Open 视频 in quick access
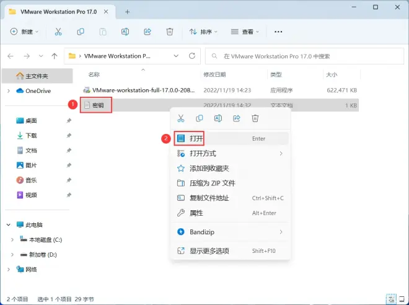409x305 pixels. (27, 195)
